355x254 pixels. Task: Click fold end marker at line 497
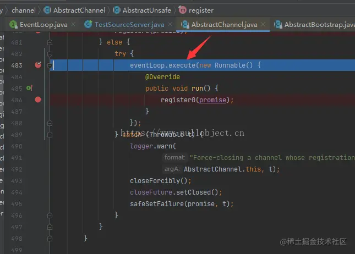[x=50, y=227]
